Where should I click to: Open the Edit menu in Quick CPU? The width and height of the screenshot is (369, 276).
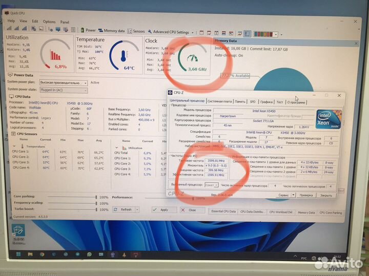(x=35, y=21)
